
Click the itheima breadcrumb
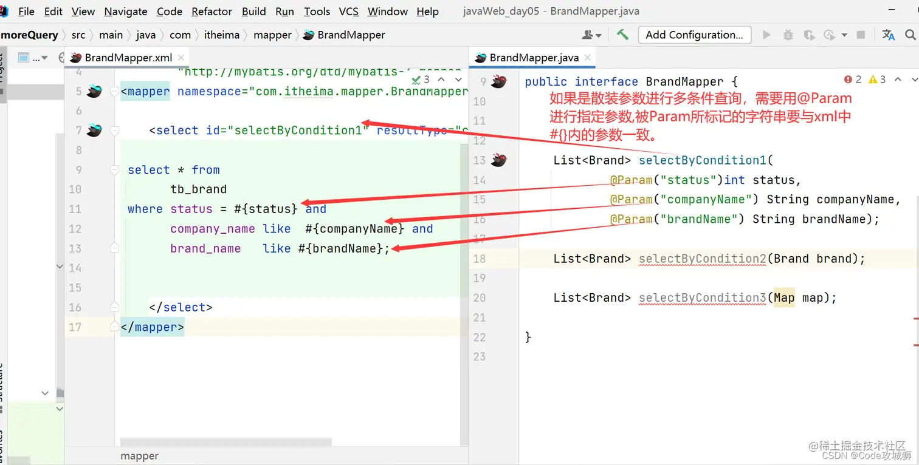pos(221,35)
